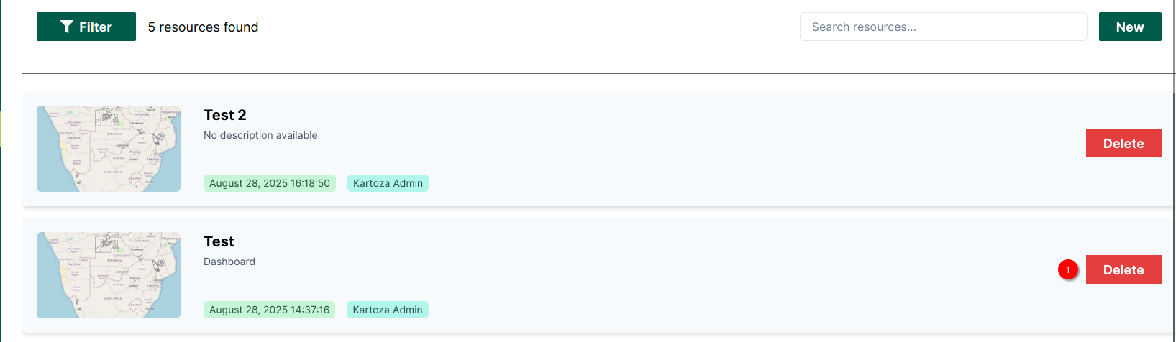Image resolution: width=1176 pixels, height=342 pixels.
Task: Focus the Search resources field
Action: pyautogui.click(x=943, y=27)
